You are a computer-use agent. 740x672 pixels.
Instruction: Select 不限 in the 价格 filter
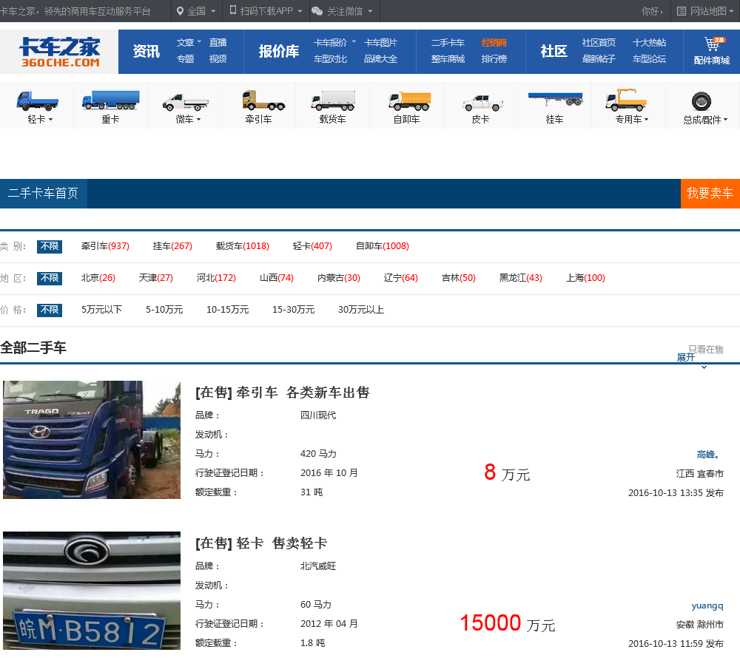(50, 310)
